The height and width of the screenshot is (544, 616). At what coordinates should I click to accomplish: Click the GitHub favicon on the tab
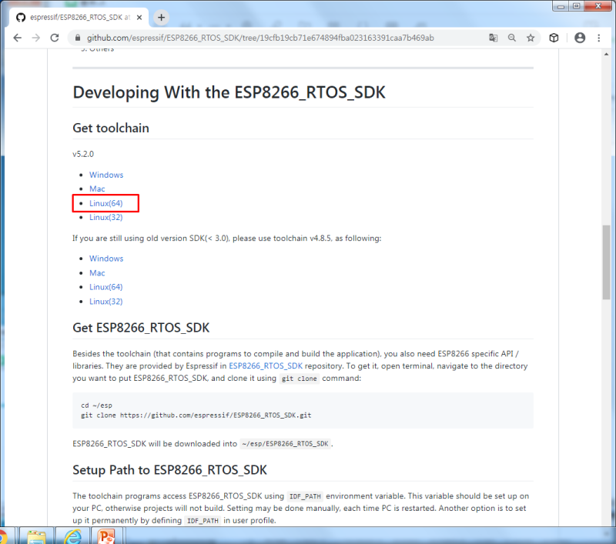21,17
